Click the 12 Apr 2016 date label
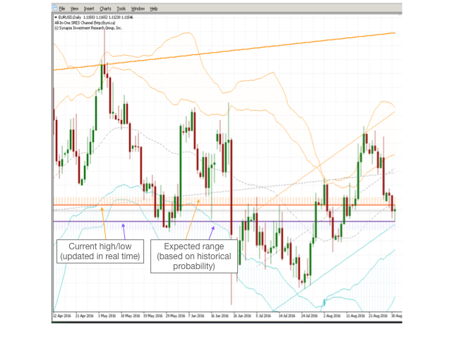Screen dimensions: 452x339 (x=62, y=316)
